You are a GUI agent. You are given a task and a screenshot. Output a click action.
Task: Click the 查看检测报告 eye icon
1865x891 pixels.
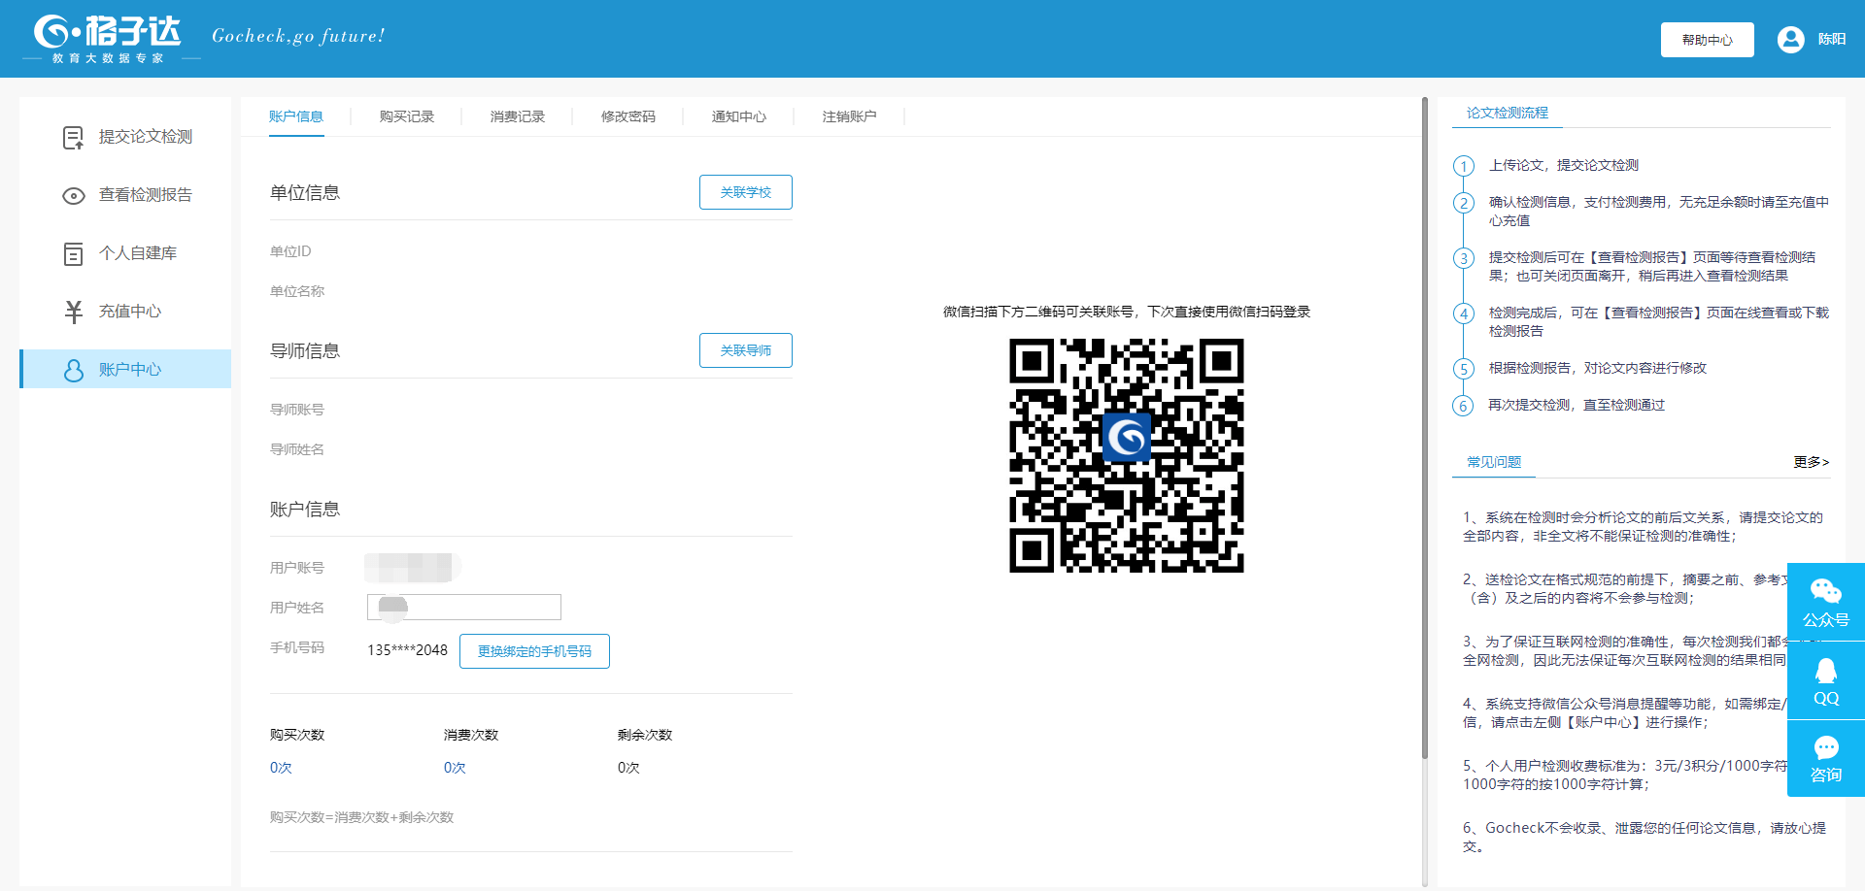(x=73, y=196)
